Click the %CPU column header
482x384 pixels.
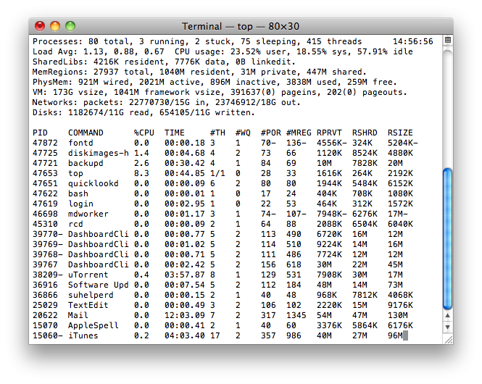point(144,133)
